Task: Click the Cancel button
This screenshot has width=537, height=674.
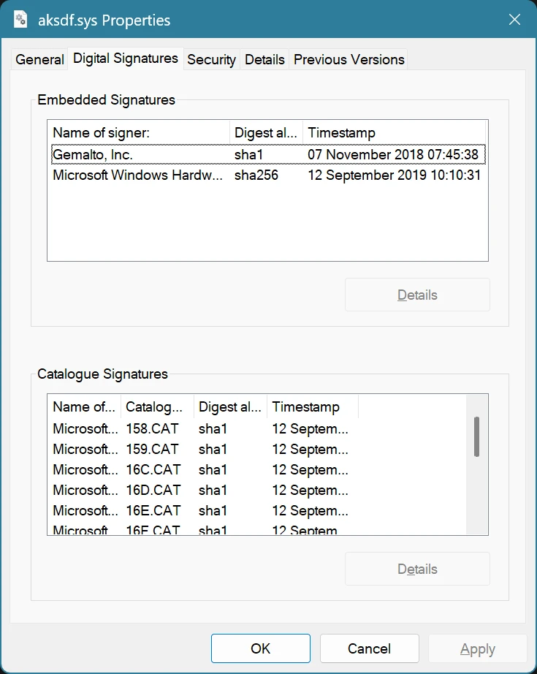Action: tap(369, 648)
